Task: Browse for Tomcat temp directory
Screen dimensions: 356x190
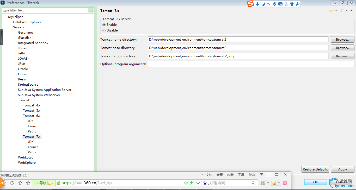Action: (x=342, y=56)
